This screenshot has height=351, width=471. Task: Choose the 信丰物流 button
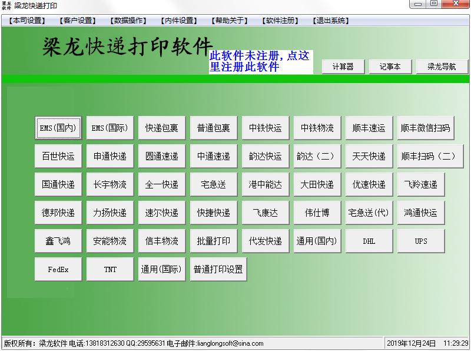(162, 241)
